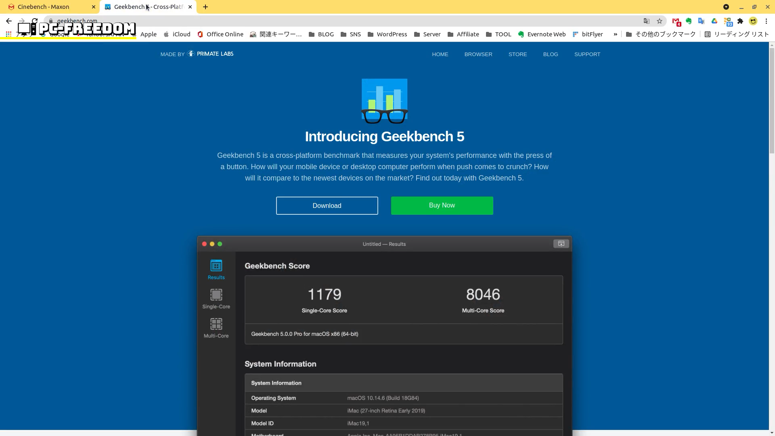This screenshot has width=775, height=436.
Task: Click the Gmail extension icon with badge
Action: pos(676,21)
